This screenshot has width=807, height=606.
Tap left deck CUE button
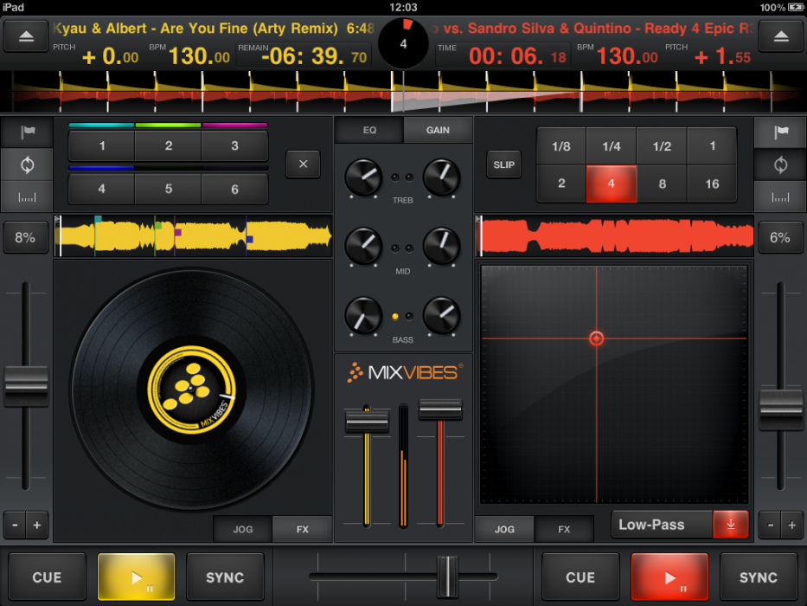47,577
